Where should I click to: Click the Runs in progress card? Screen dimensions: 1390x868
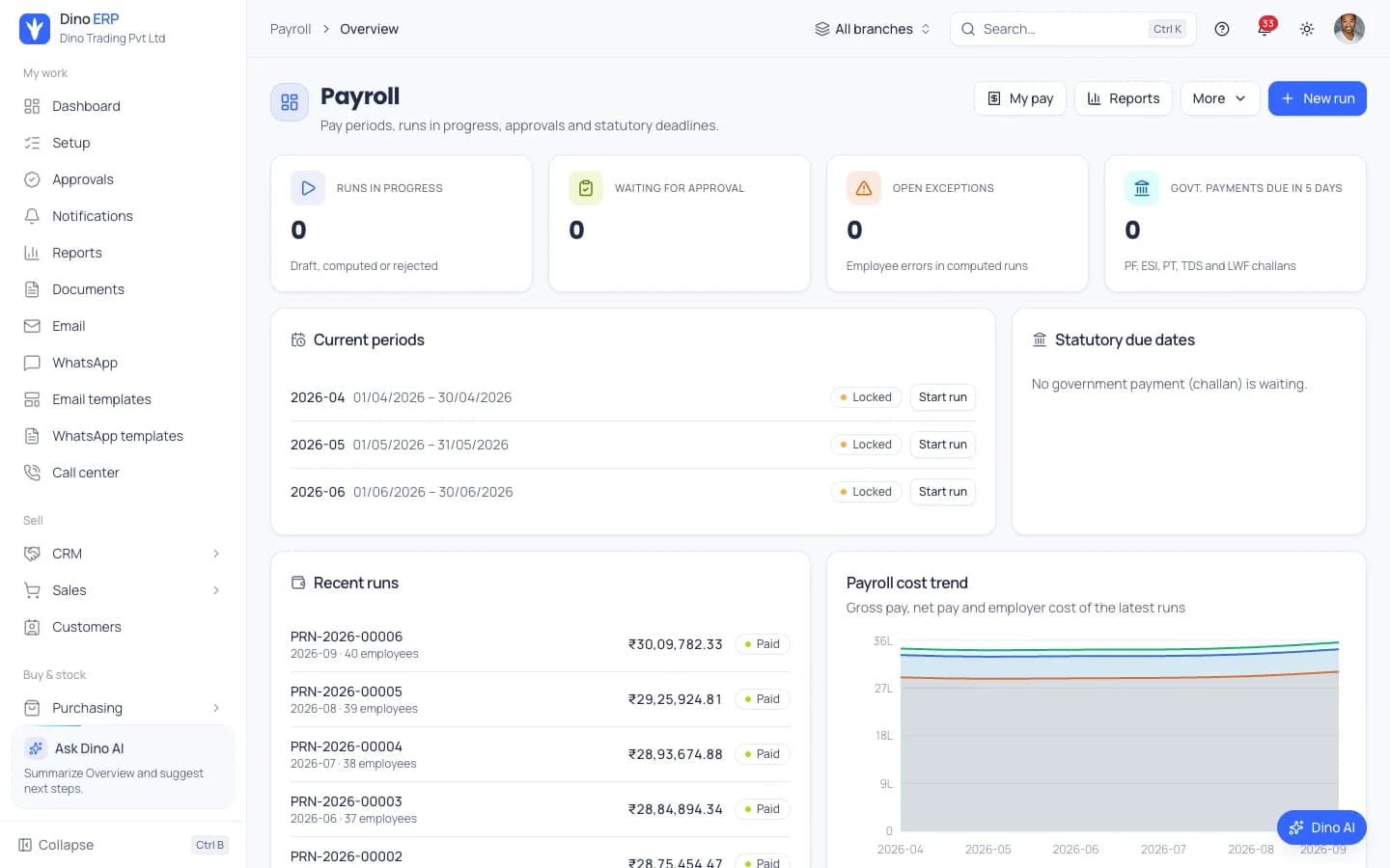tap(402, 224)
